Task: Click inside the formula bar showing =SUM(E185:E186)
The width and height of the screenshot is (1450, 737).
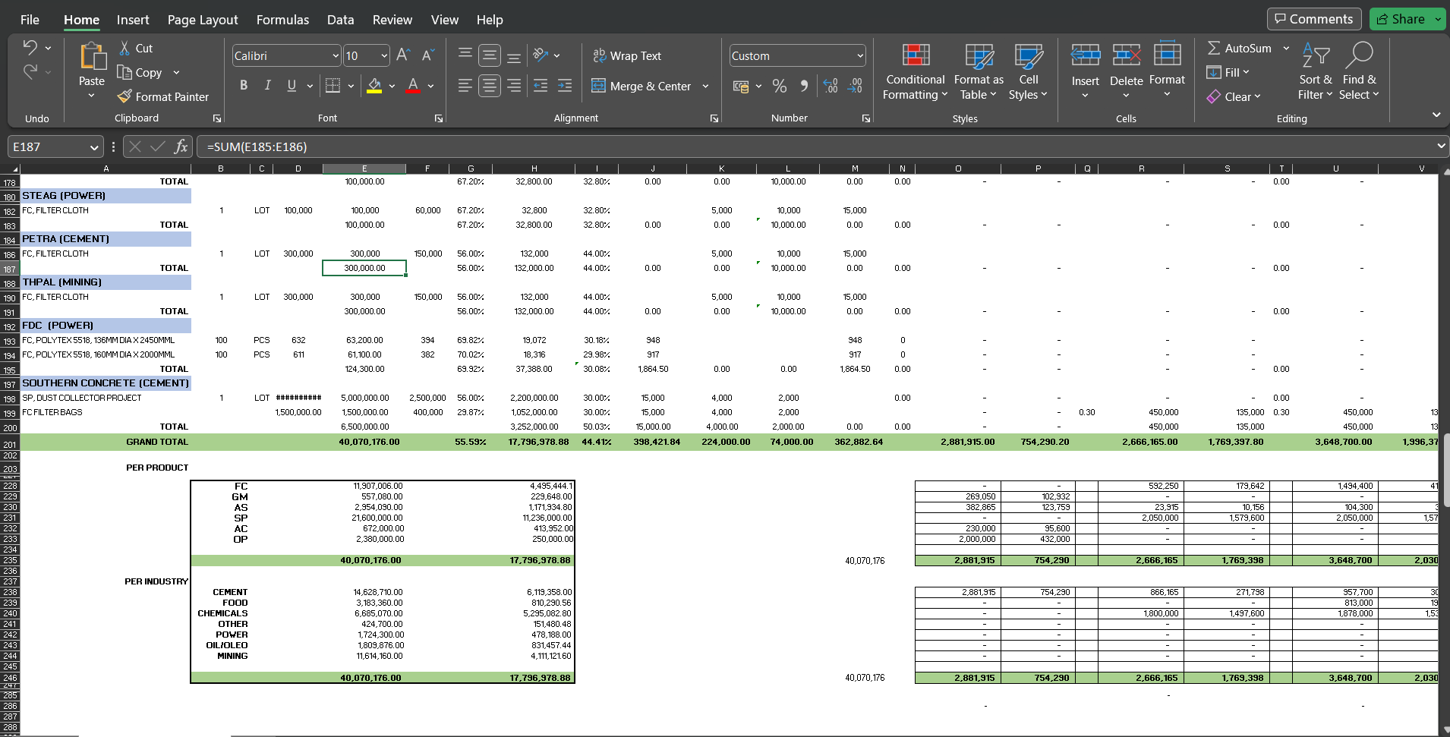Action: pyautogui.click(x=816, y=146)
